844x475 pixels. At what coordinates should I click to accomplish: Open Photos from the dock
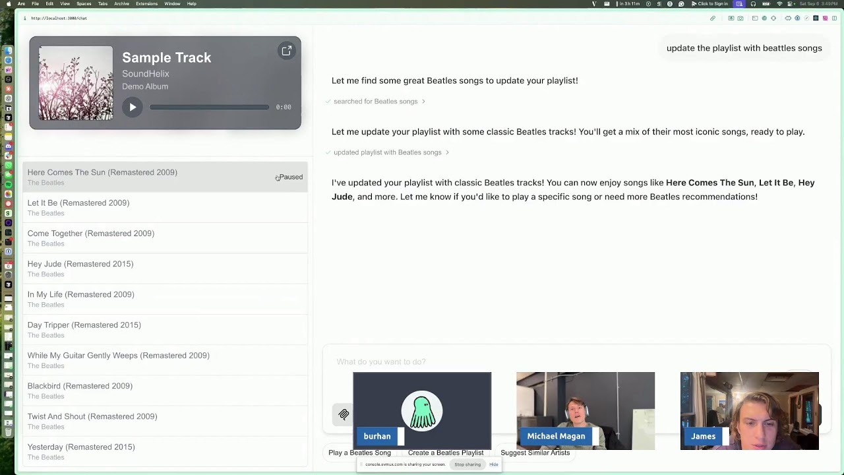pyautogui.click(x=8, y=194)
